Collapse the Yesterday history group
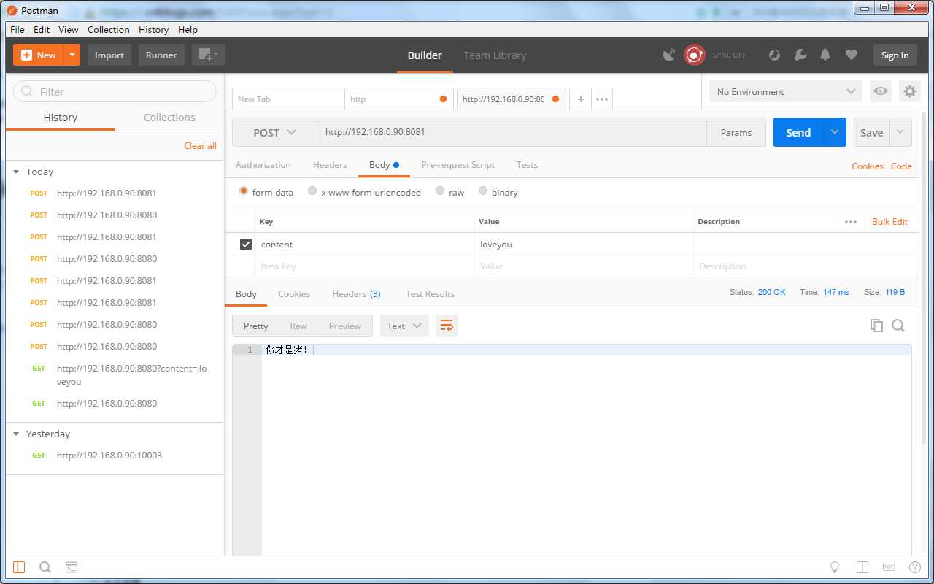Viewport: 934px width, 584px height. 16,434
